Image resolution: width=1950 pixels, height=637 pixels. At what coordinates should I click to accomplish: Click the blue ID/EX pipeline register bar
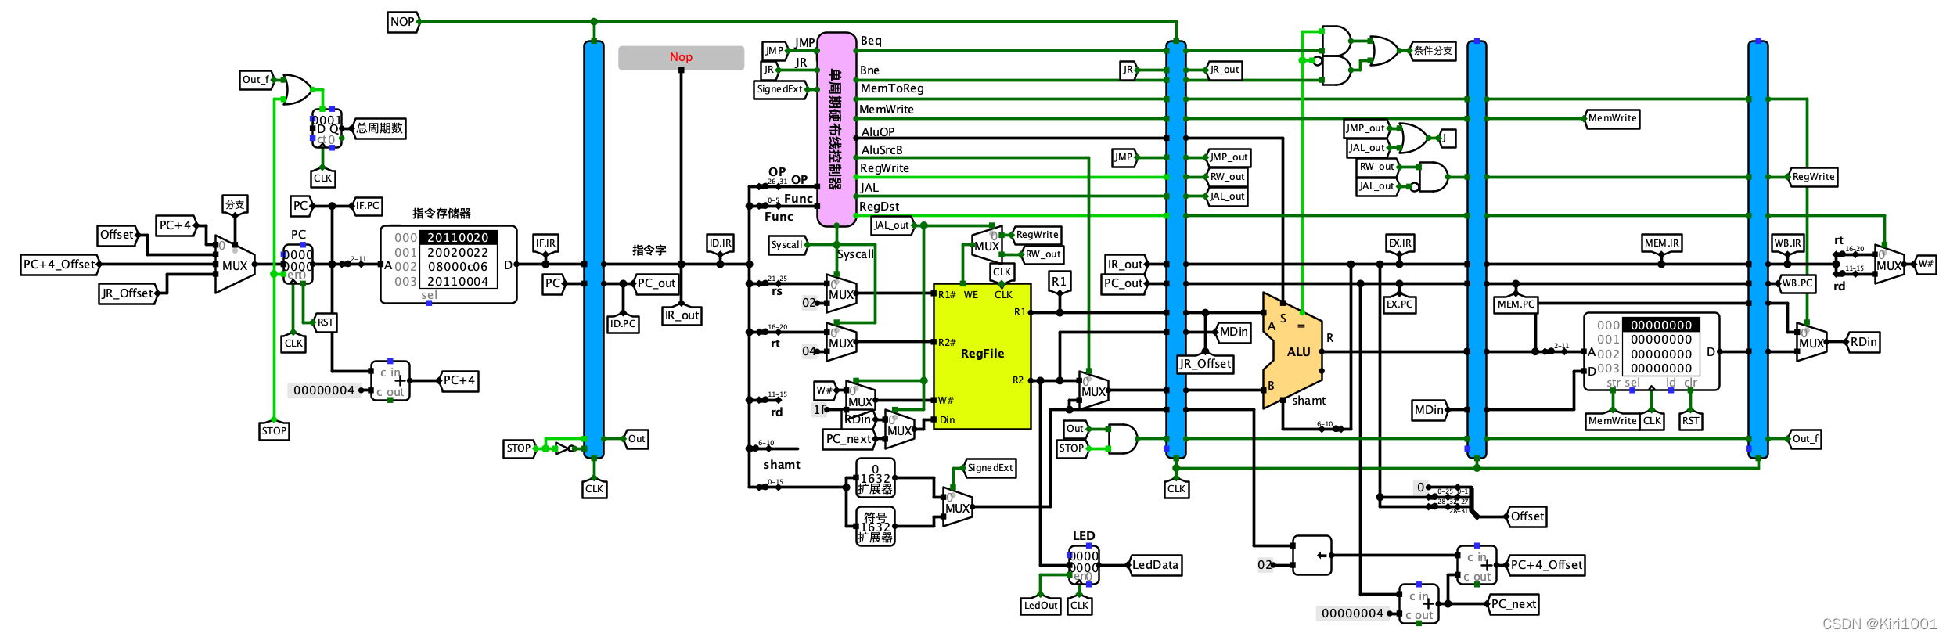coord(1176,249)
